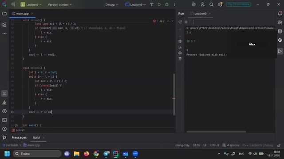284x159 pixels.
Task: Click Lection9 breadcrumb in status bar
Action: [10, 145]
